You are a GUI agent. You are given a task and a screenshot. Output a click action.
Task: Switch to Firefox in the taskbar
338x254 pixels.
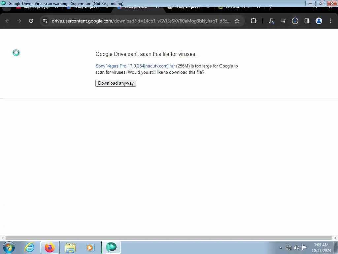50,247
